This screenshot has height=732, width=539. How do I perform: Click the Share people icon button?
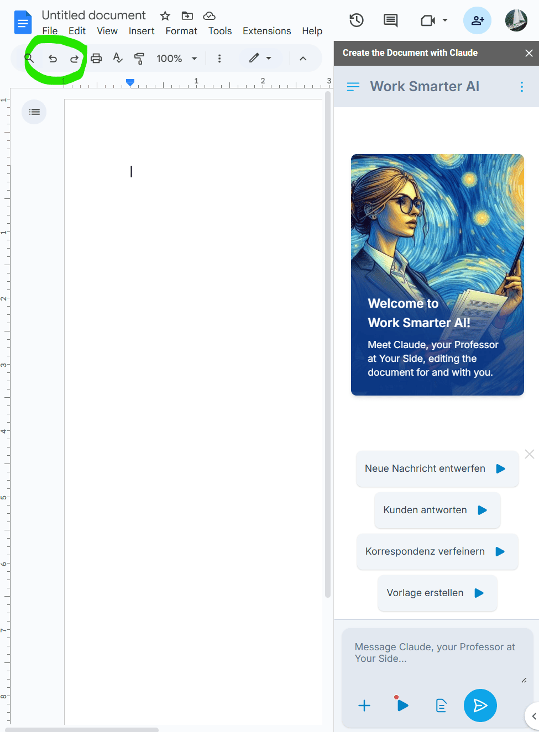[x=477, y=20]
